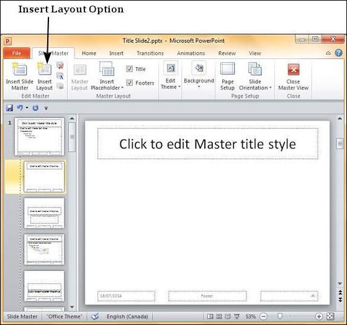Click the PowerPoint application logo icon
Image resolution: width=347 pixels, height=325 pixels.
(x=7, y=41)
